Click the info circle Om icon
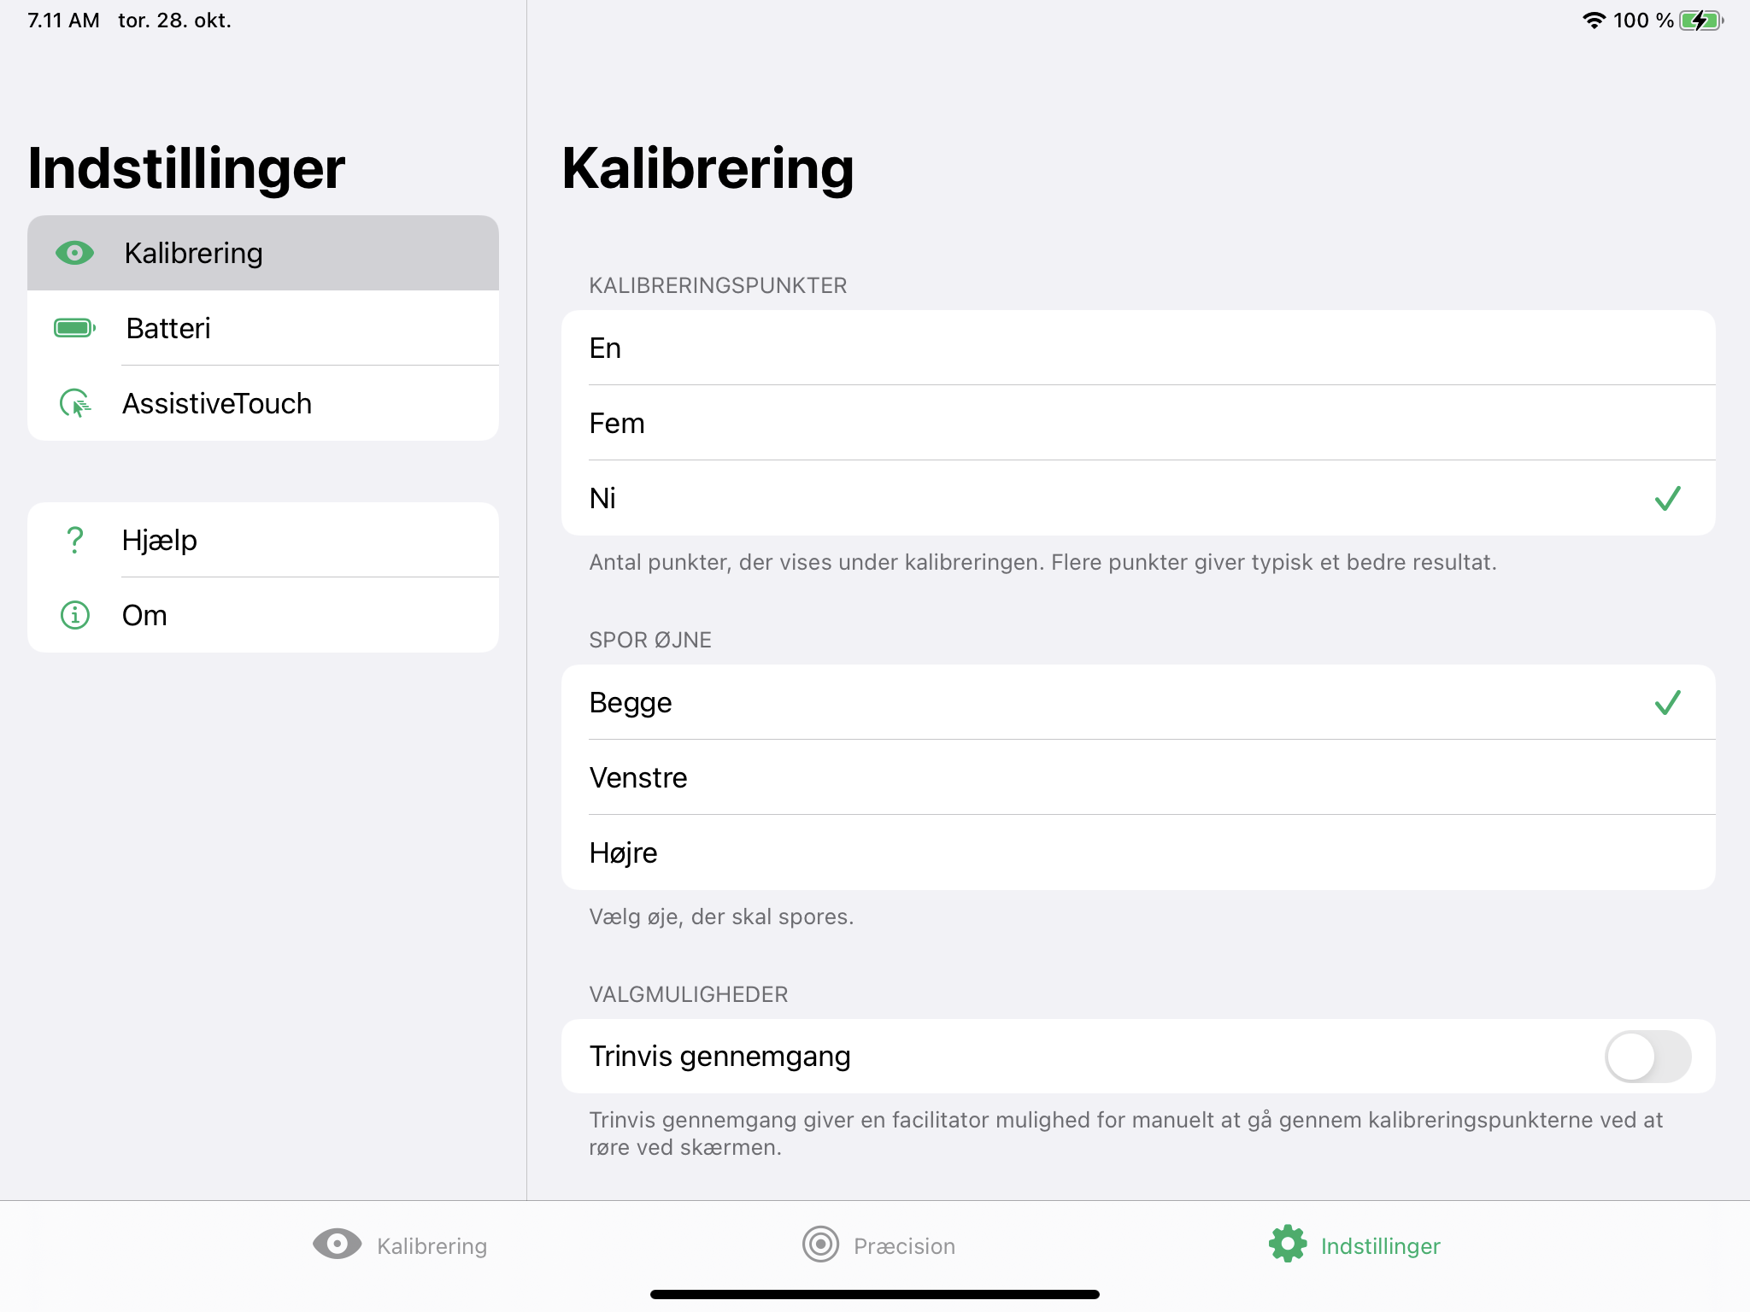 click(74, 615)
